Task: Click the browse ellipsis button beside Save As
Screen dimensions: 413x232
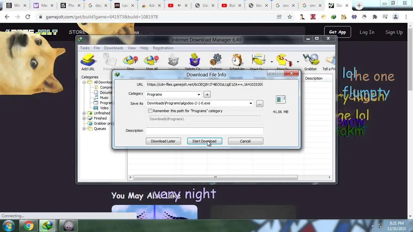Action: point(260,103)
